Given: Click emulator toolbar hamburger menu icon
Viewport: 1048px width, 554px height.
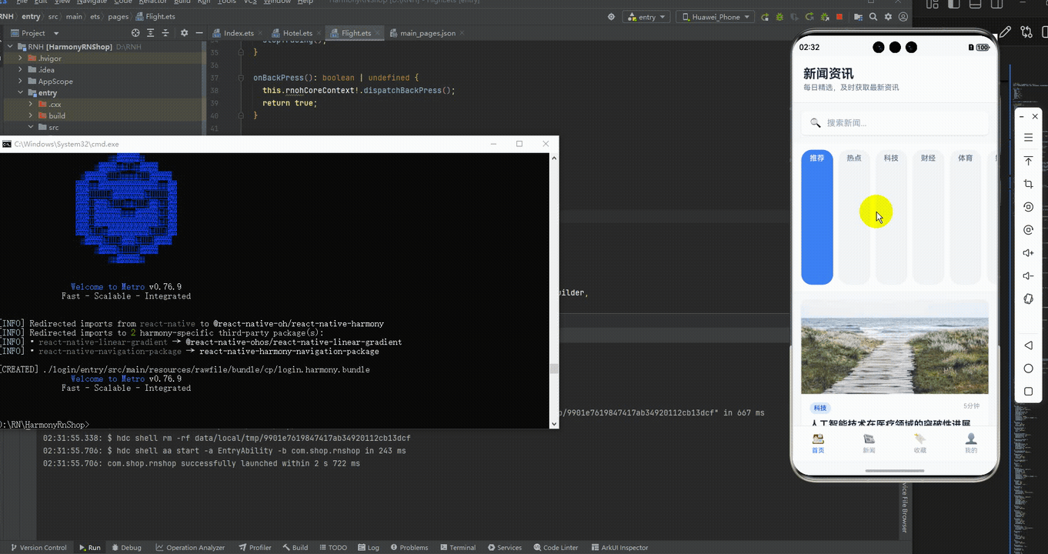Looking at the screenshot, I should pyautogui.click(x=1028, y=138).
